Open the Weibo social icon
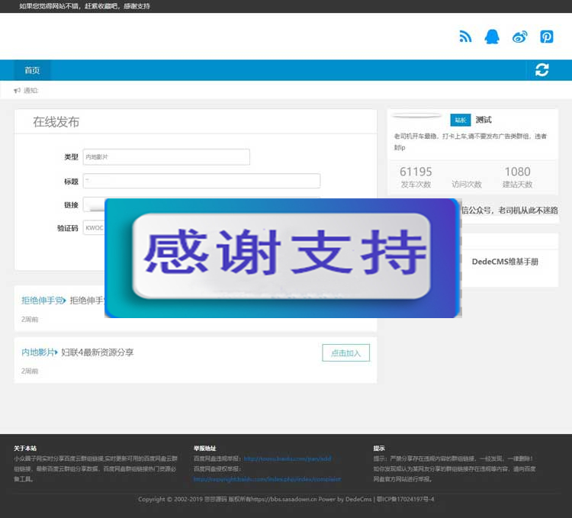This screenshot has width=572, height=518. [x=519, y=37]
